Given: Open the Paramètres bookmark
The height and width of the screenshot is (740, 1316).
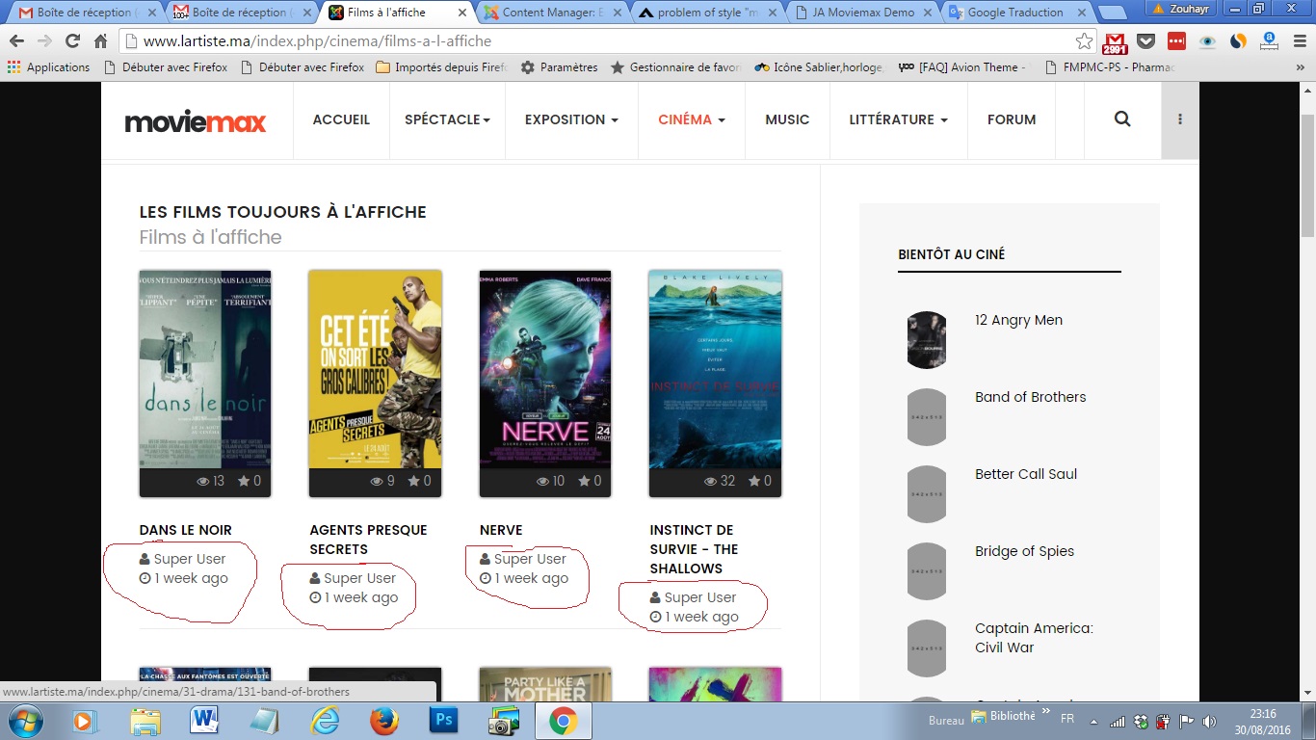Looking at the screenshot, I should pyautogui.click(x=560, y=67).
